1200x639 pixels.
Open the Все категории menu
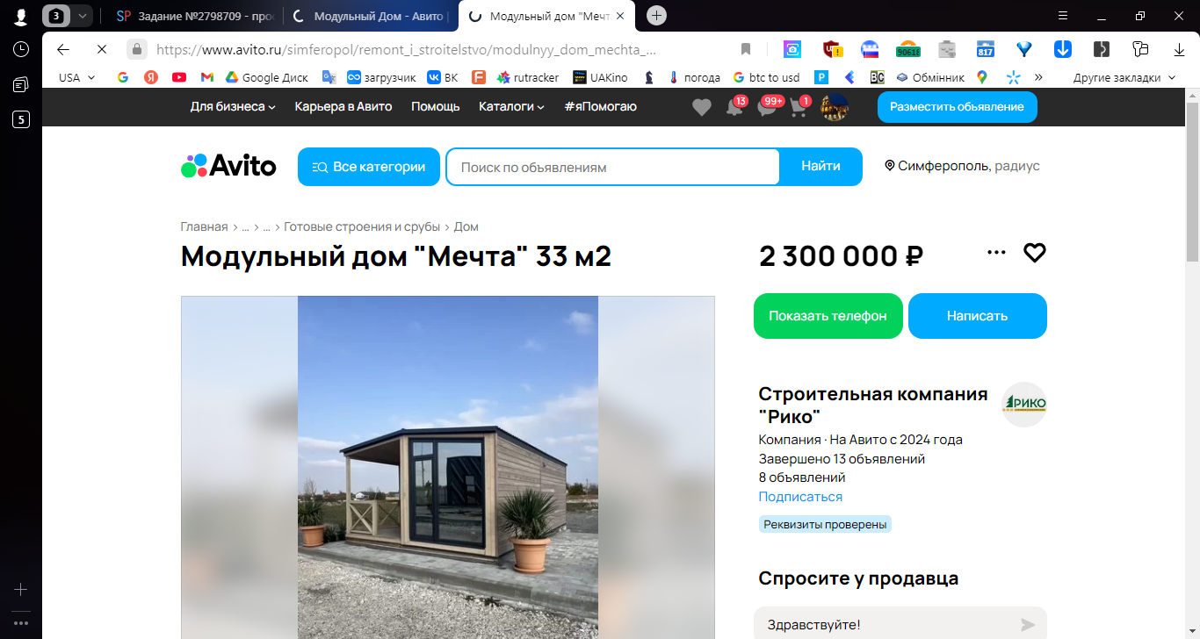369,167
